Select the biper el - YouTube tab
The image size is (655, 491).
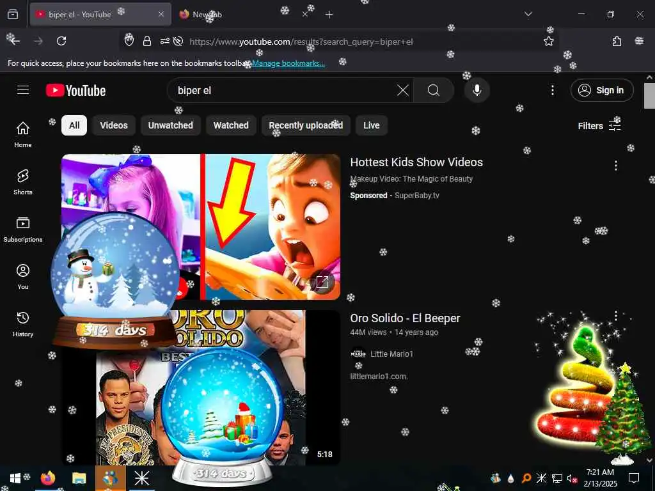click(x=100, y=14)
